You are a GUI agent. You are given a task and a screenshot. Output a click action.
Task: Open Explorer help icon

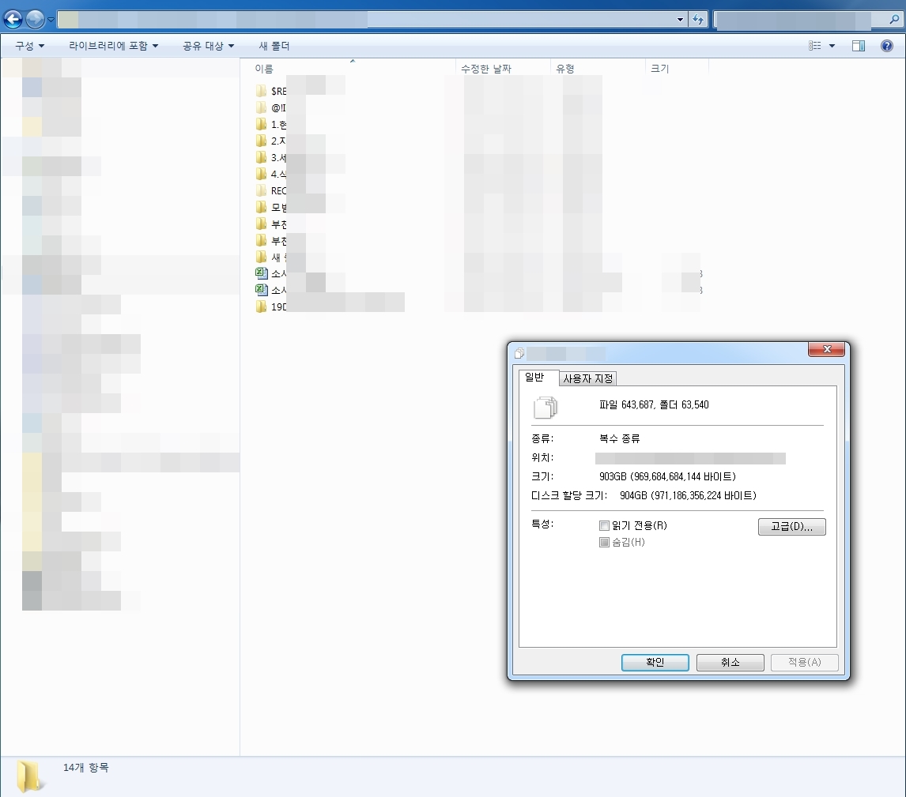pos(887,46)
